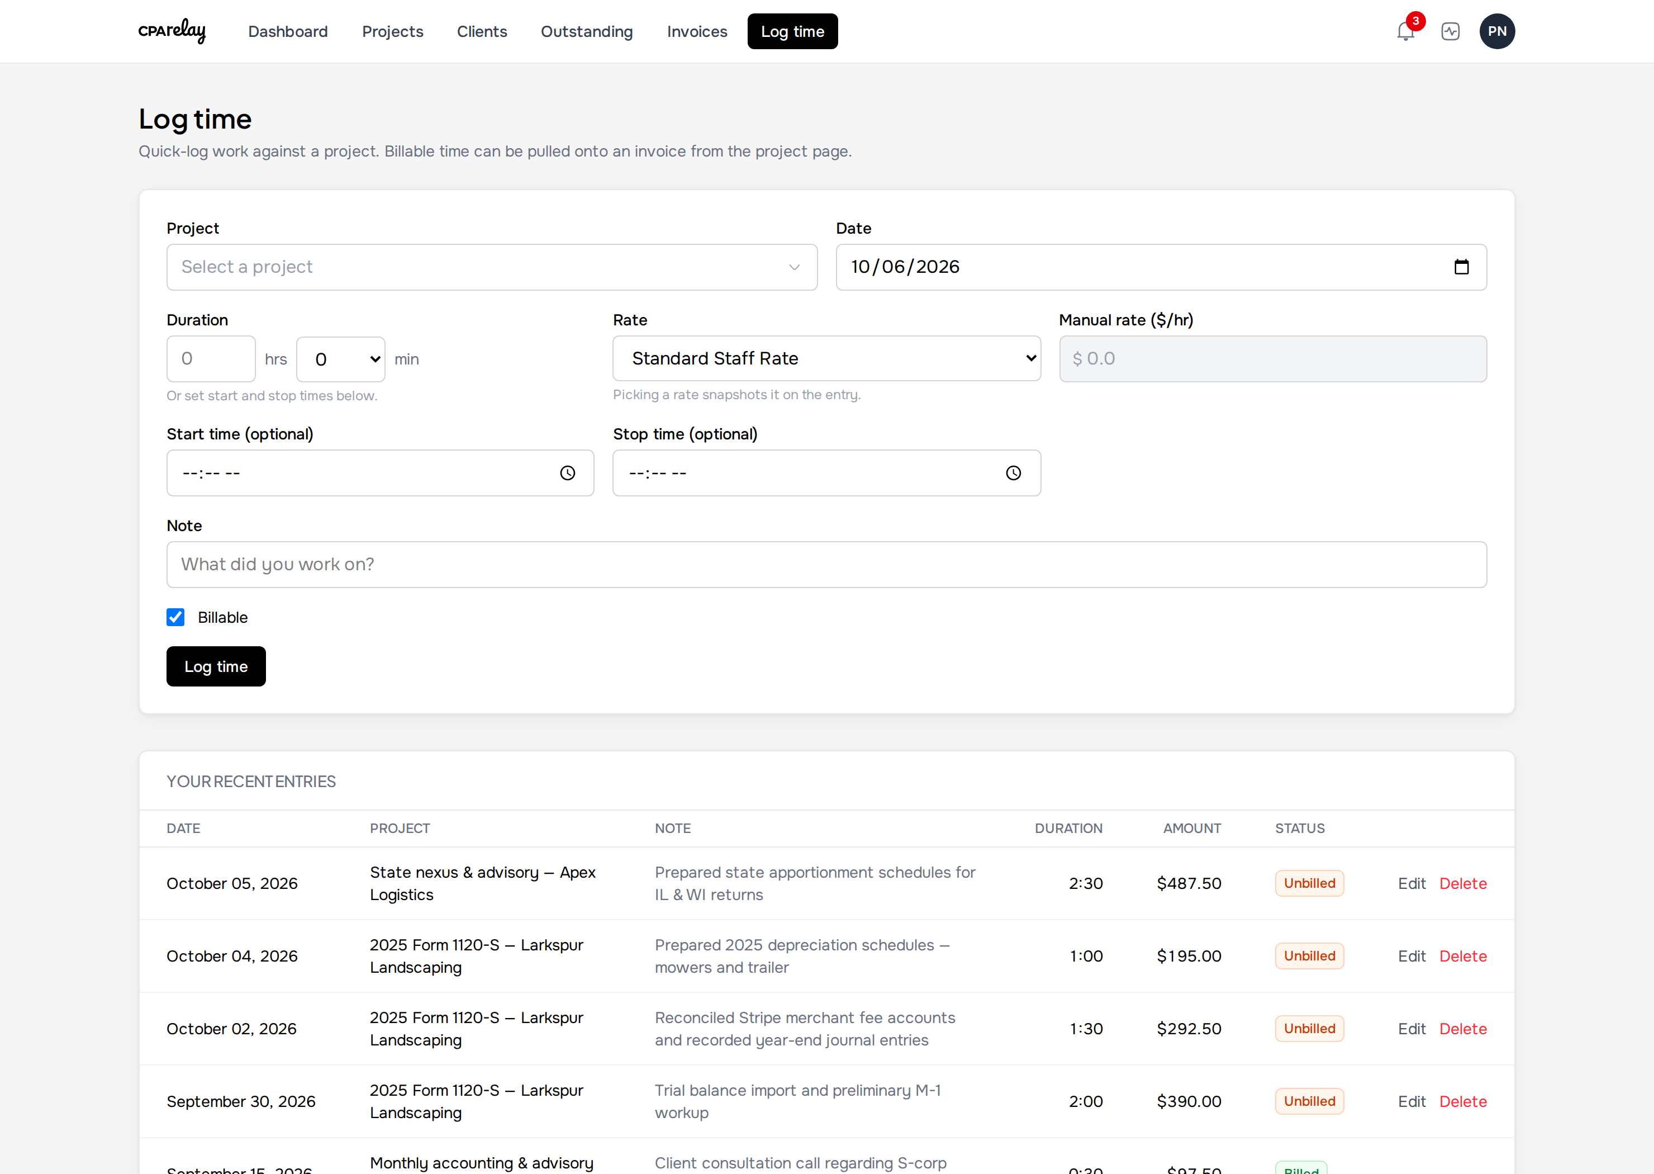Expand the Select a project dropdown
The width and height of the screenshot is (1654, 1174).
491,267
